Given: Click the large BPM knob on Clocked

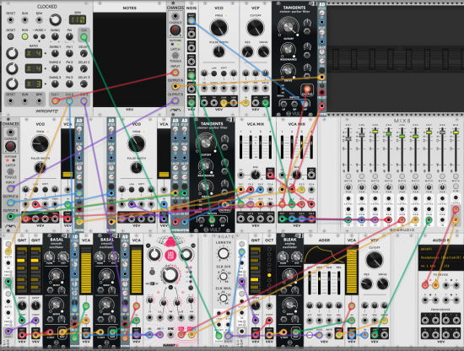Looking at the screenshot, I should (55, 20).
